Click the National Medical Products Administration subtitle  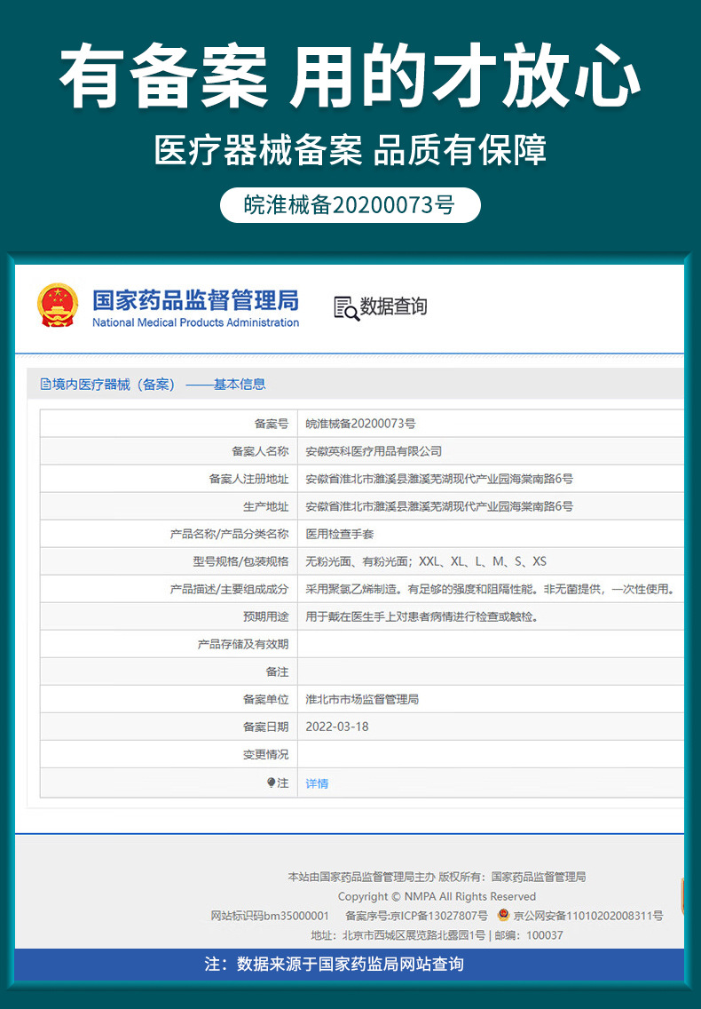pyautogui.click(x=195, y=322)
